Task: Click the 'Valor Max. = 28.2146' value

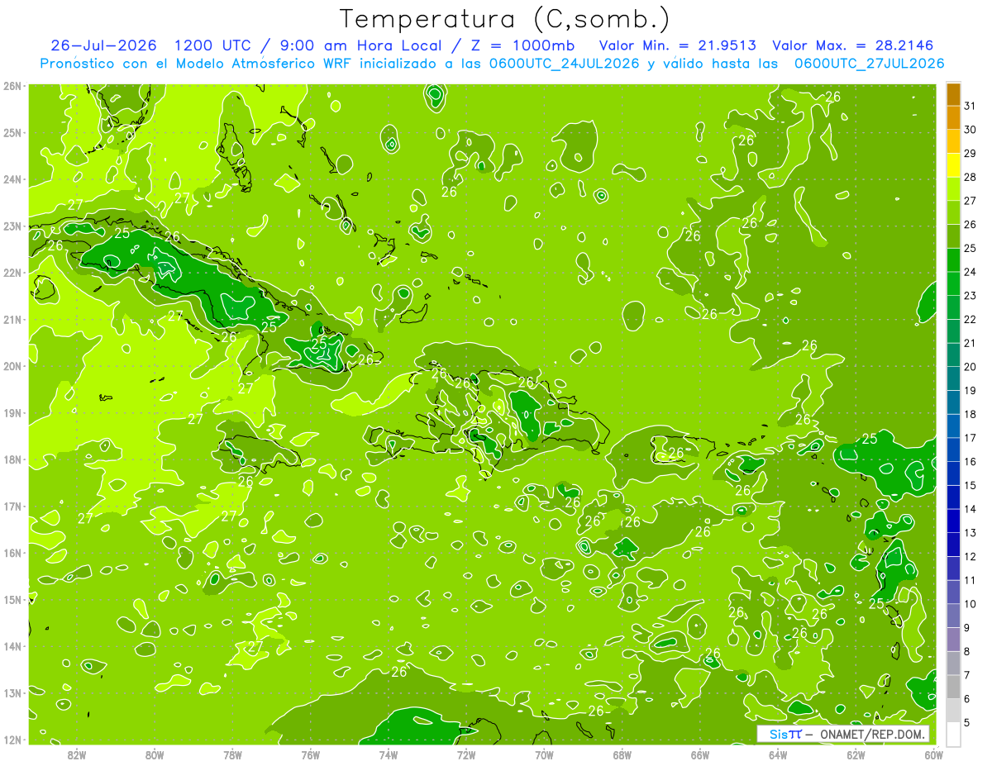Action: tap(853, 45)
